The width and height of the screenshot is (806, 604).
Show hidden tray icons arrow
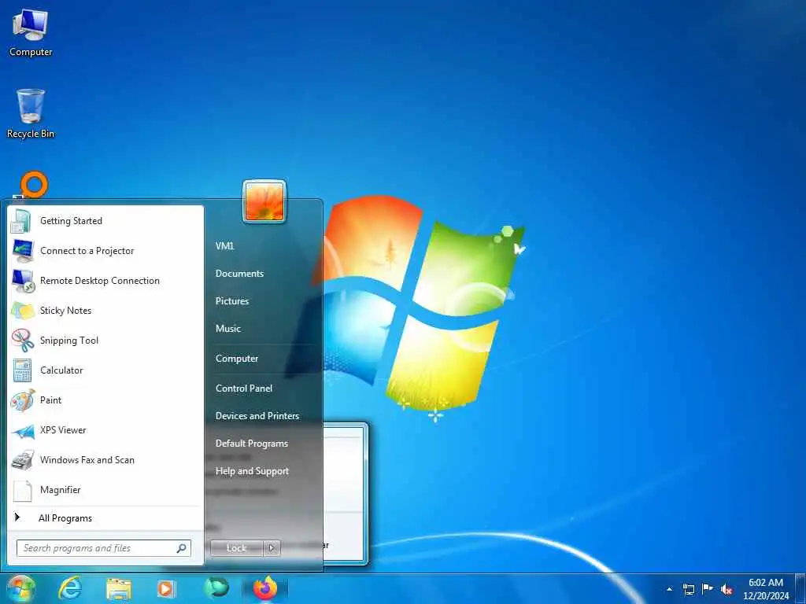point(669,589)
